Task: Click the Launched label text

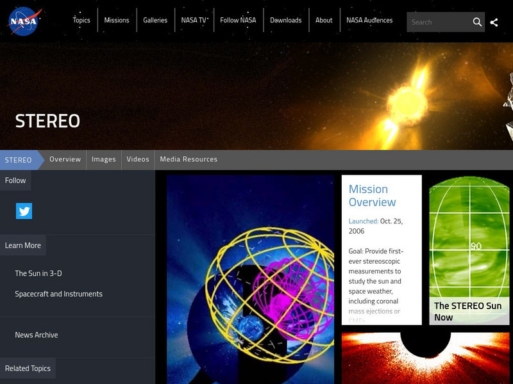Action: coord(364,221)
